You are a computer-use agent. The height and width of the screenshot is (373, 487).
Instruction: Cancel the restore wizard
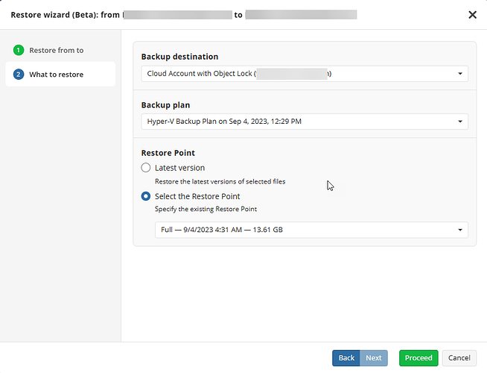(x=459, y=358)
